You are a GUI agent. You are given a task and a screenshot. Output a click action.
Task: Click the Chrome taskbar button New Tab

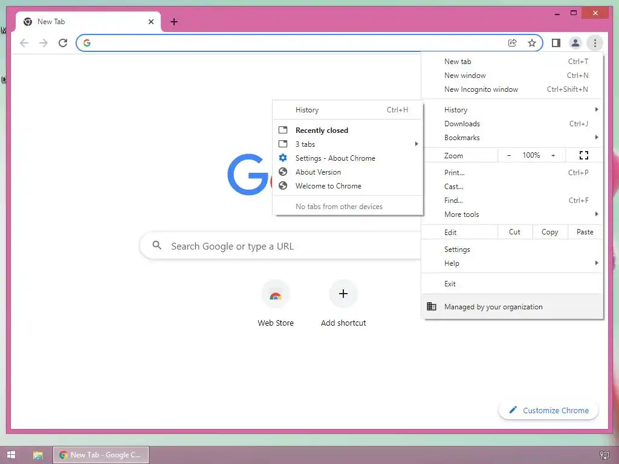pyautogui.click(x=101, y=455)
